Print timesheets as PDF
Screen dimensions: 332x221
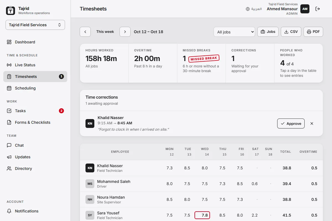[x=313, y=32]
